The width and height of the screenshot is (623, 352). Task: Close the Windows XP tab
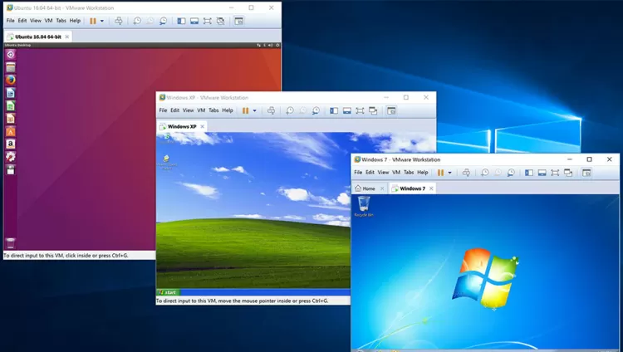[202, 126]
